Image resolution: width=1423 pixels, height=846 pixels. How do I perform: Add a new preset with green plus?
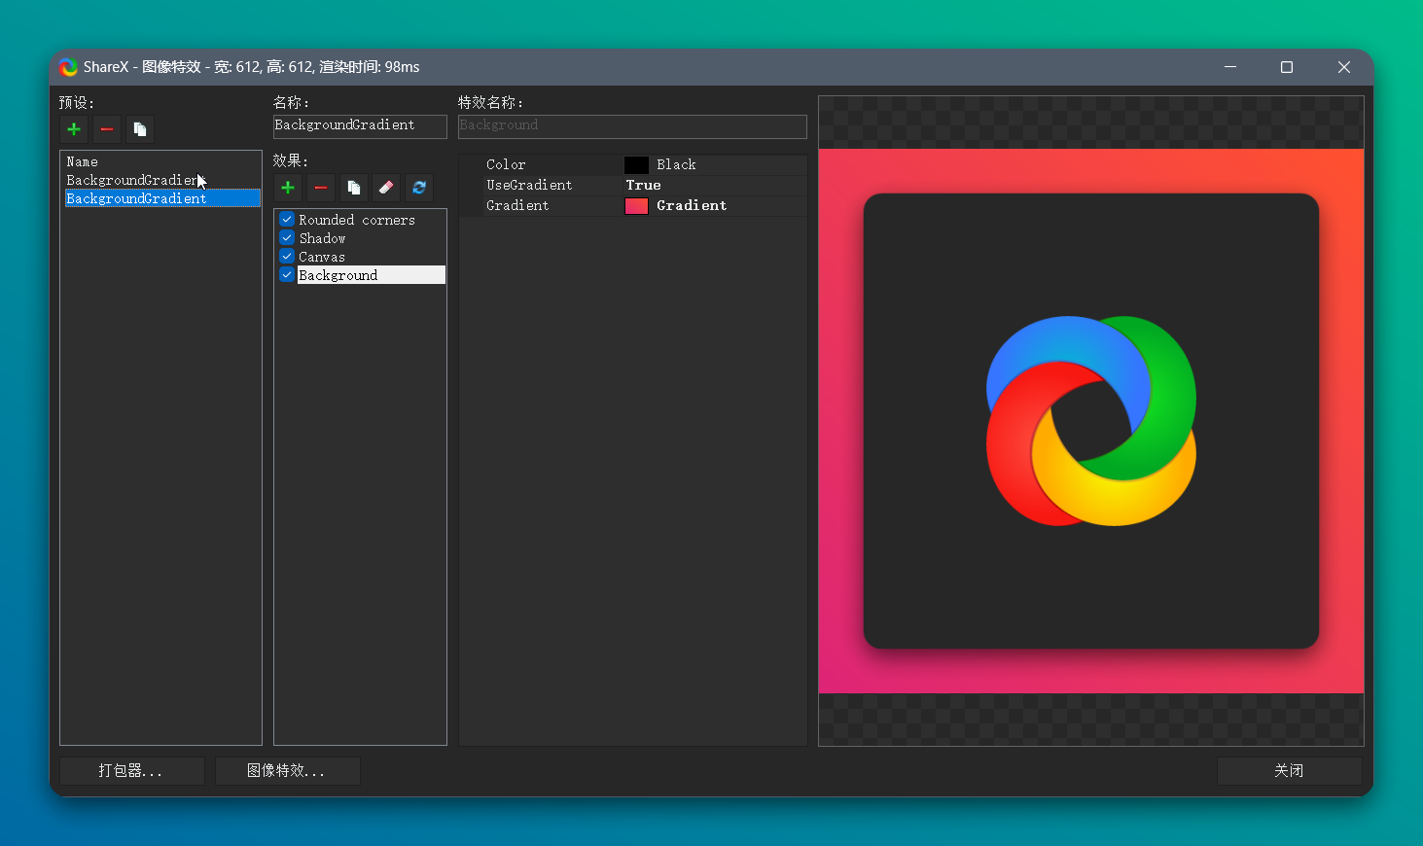tap(74, 129)
